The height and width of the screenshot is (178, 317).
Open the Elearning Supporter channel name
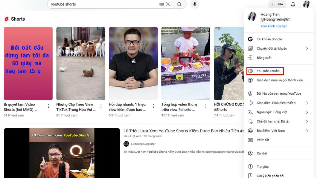tap(143, 144)
